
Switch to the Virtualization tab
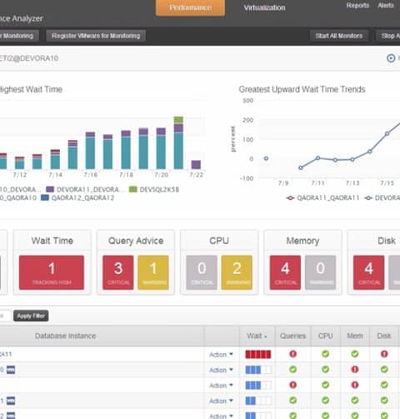click(x=264, y=7)
